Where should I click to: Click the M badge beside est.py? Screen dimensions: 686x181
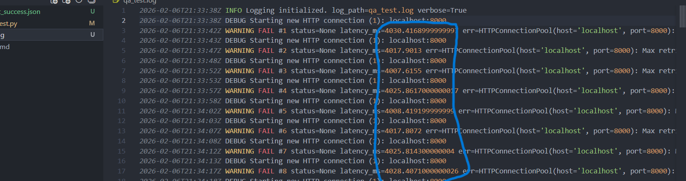pos(92,23)
